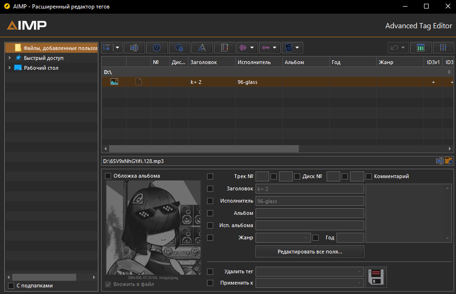Click the document icon in track row
The height and width of the screenshot is (294, 456).
click(139, 82)
